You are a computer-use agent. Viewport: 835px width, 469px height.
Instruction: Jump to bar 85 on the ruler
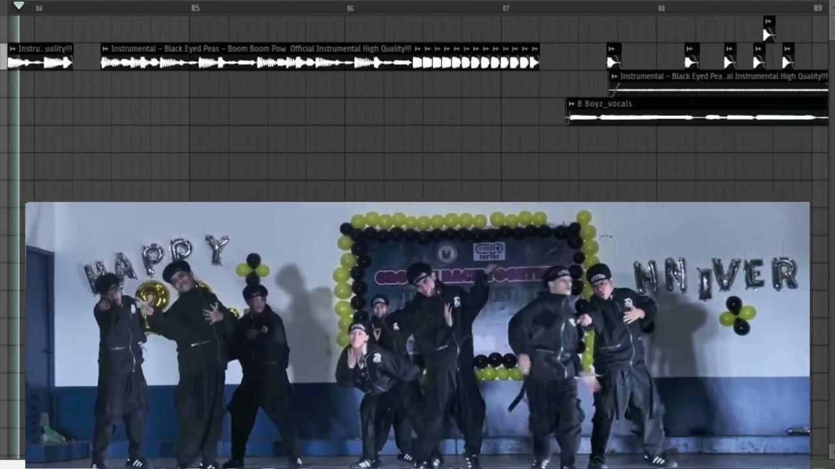pos(195,8)
